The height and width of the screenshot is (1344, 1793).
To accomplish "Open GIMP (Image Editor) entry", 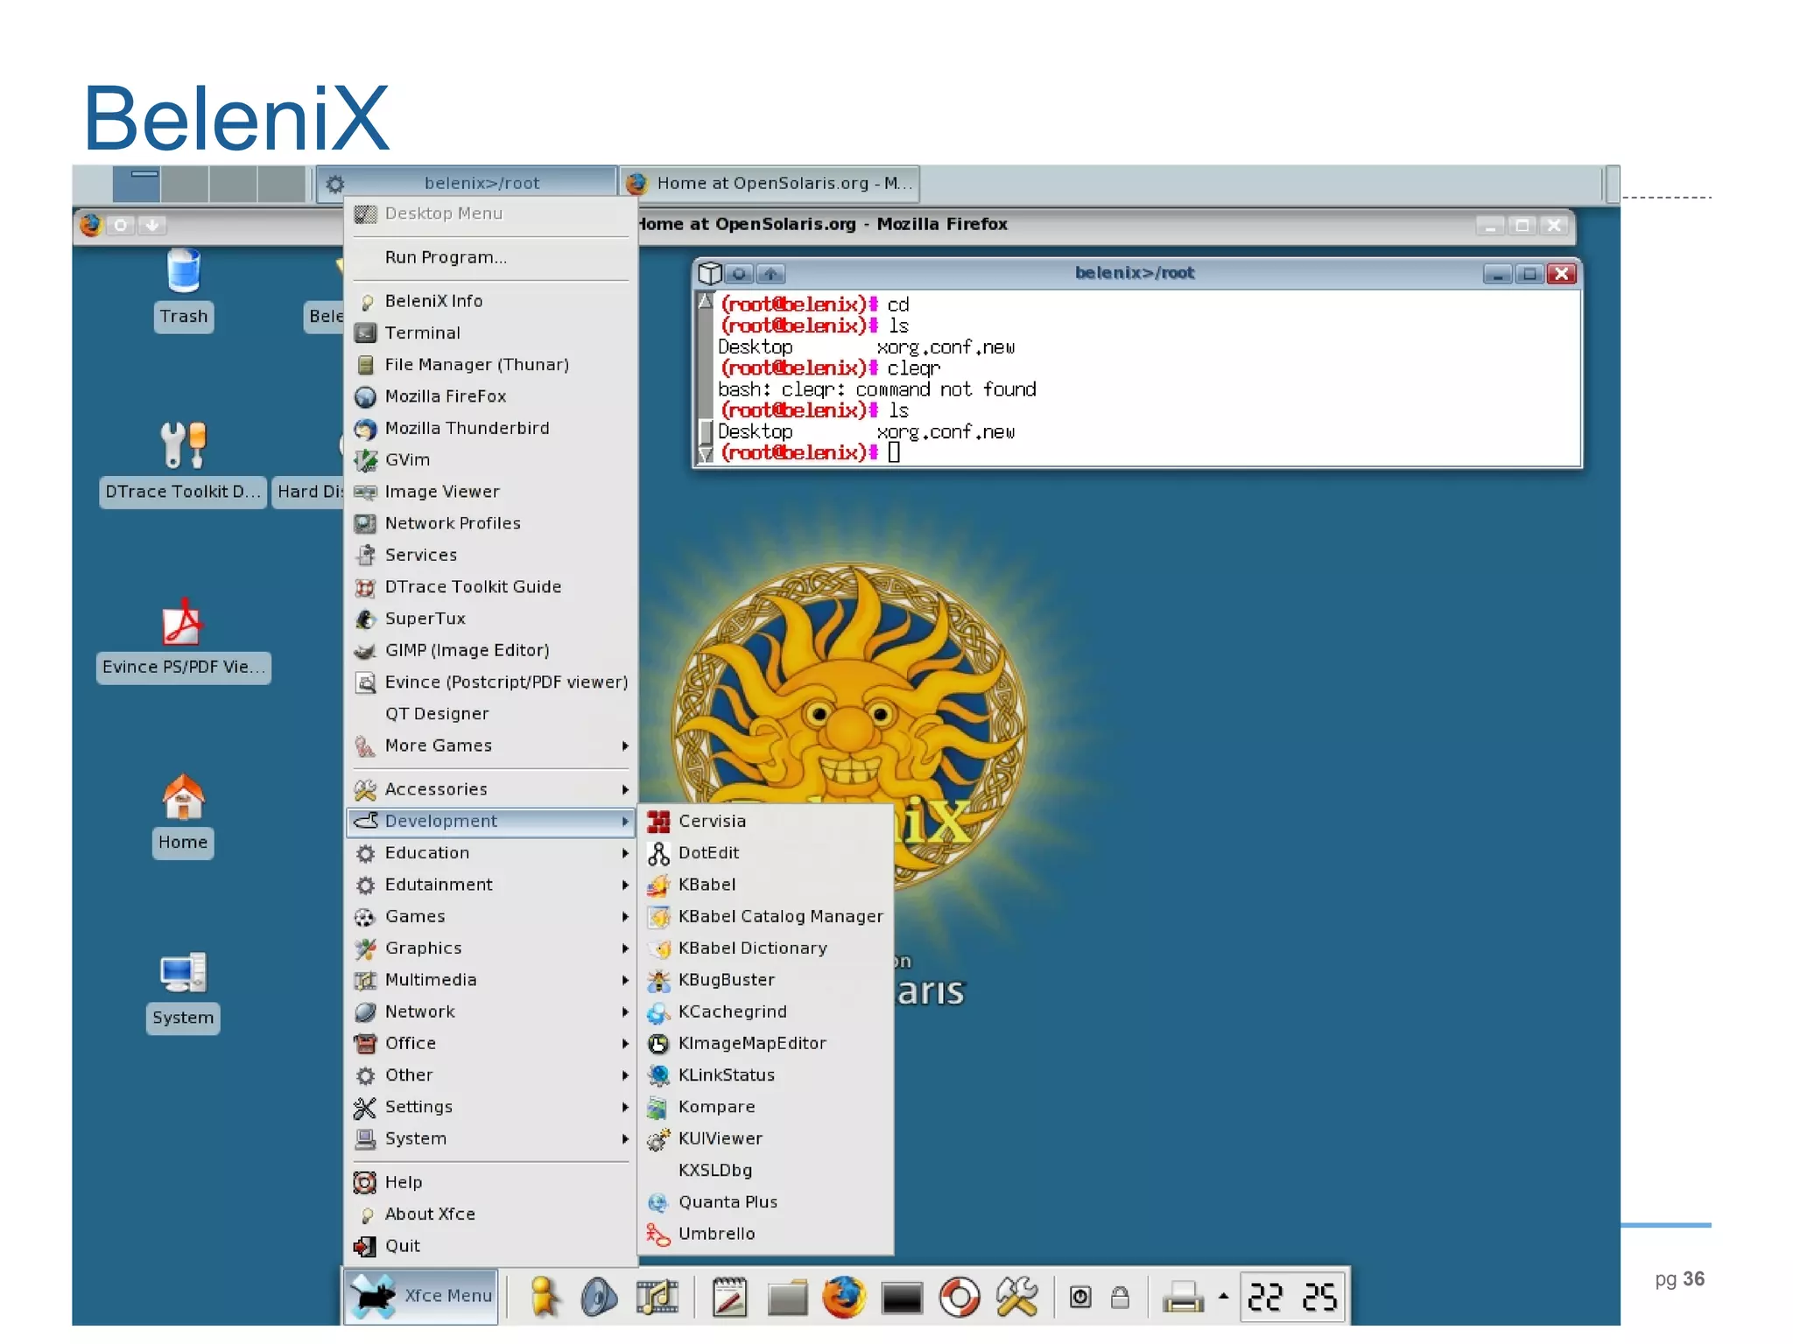I will [x=490, y=650].
